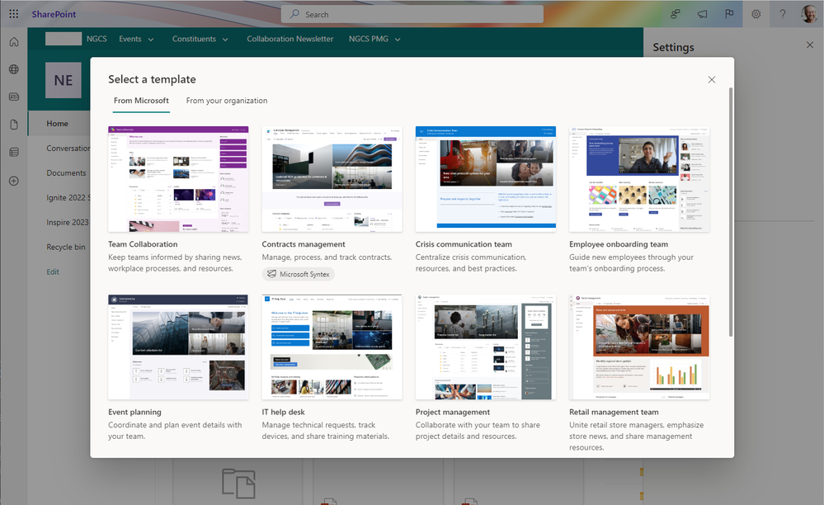Click the SharePoint brand link
Image resolution: width=824 pixels, height=505 pixels.
[54, 14]
